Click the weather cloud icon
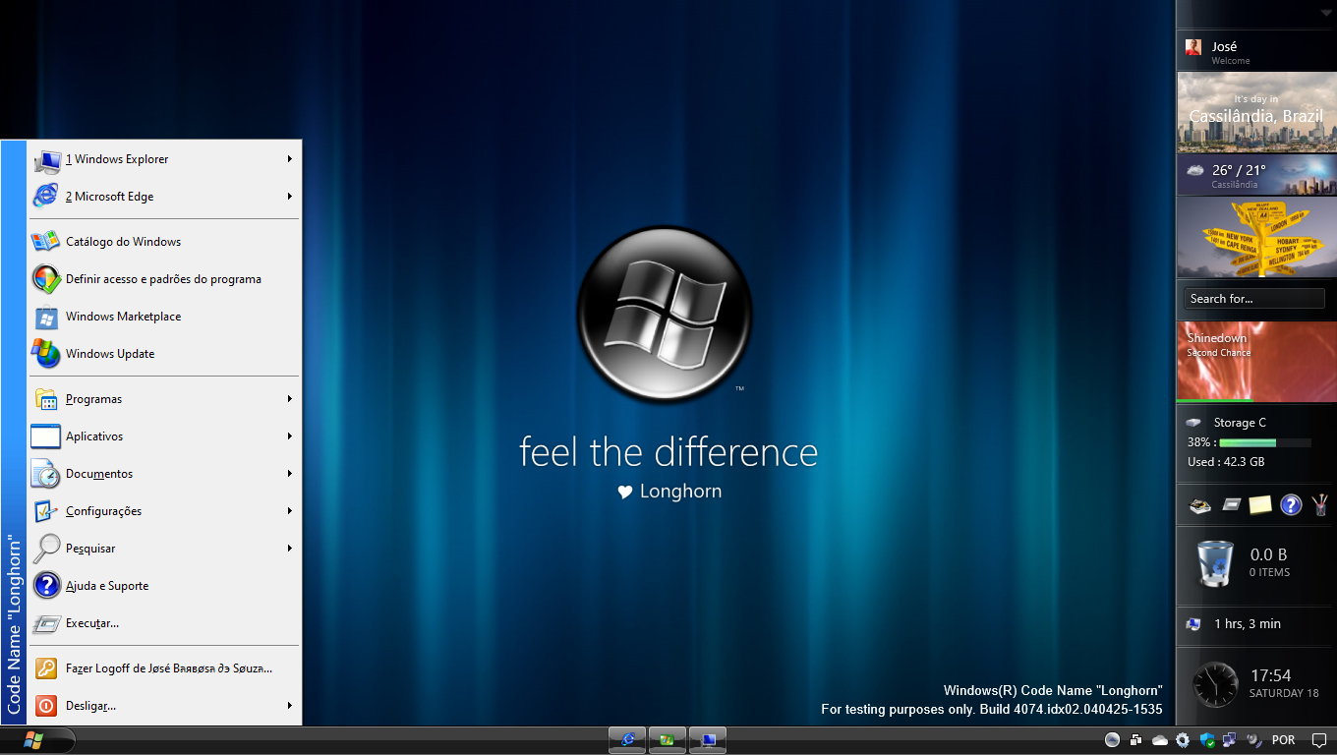 (1194, 171)
